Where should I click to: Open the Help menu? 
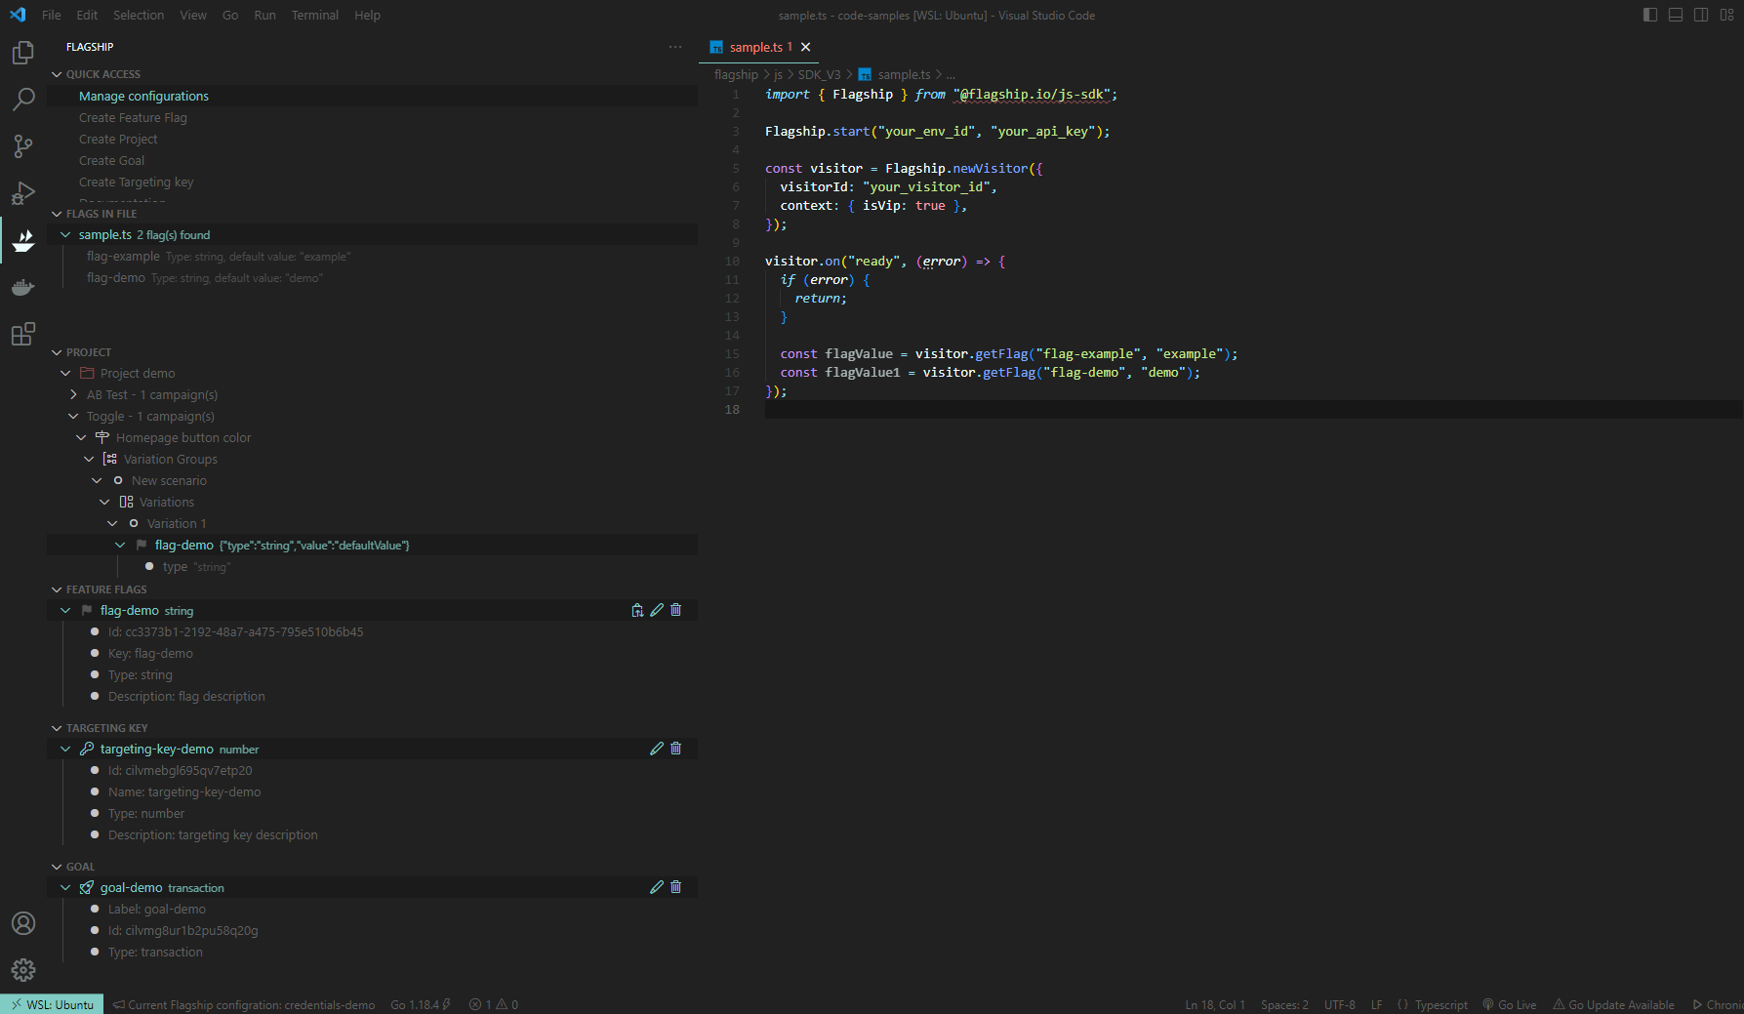(x=368, y=15)
